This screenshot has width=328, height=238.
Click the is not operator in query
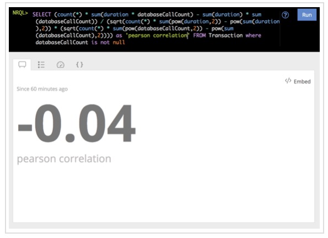(100, 42)
